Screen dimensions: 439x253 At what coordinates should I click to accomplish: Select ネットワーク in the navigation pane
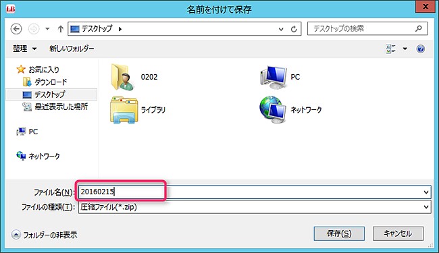[38, 156]
